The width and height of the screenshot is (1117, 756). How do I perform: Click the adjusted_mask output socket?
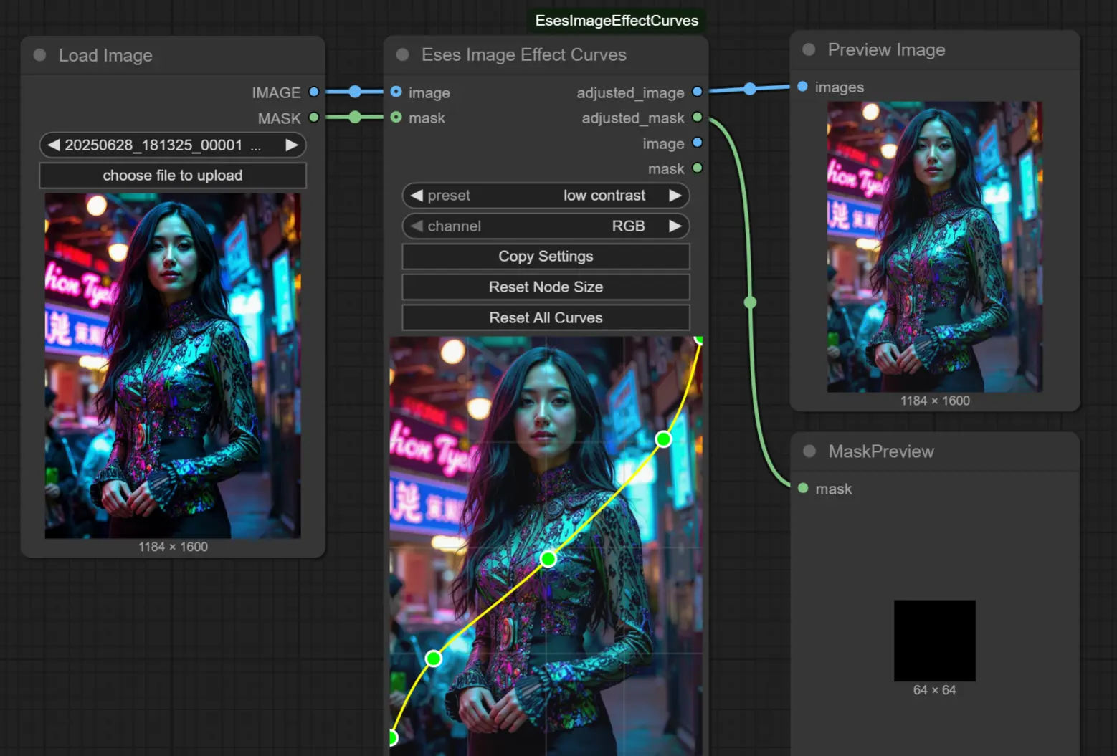click(697, 118)
